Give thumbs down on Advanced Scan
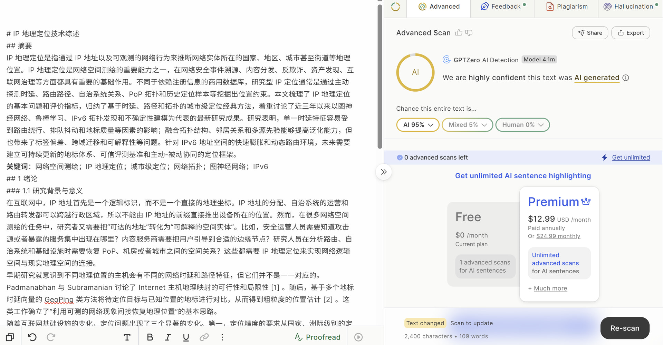This screenshot has width=663, height=345. pos(469,33)
